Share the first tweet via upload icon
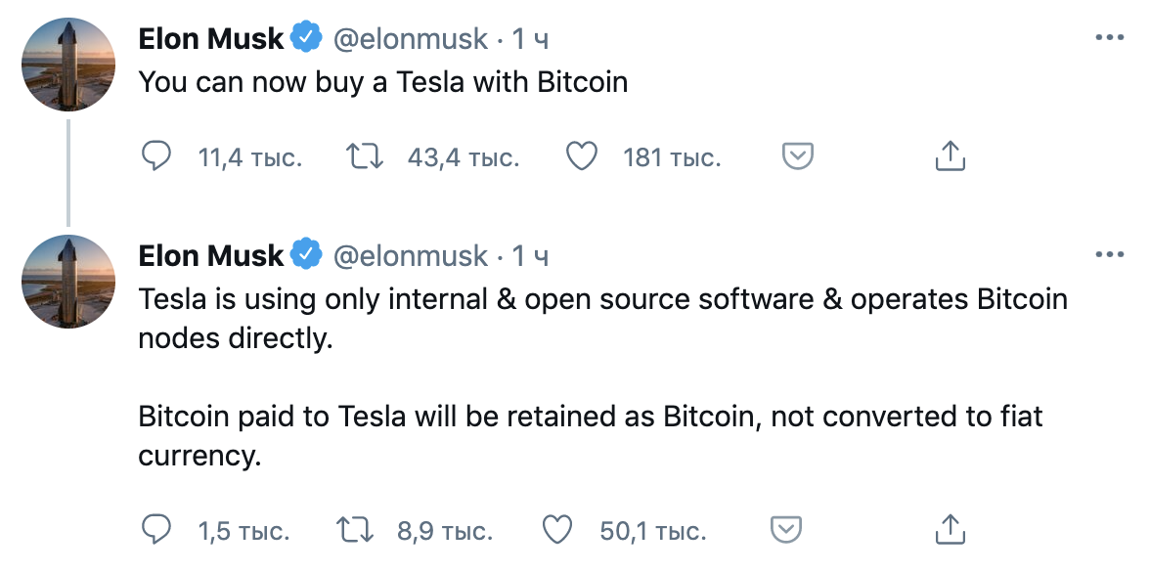The image size is (1150, 573). tap(950, 155)
